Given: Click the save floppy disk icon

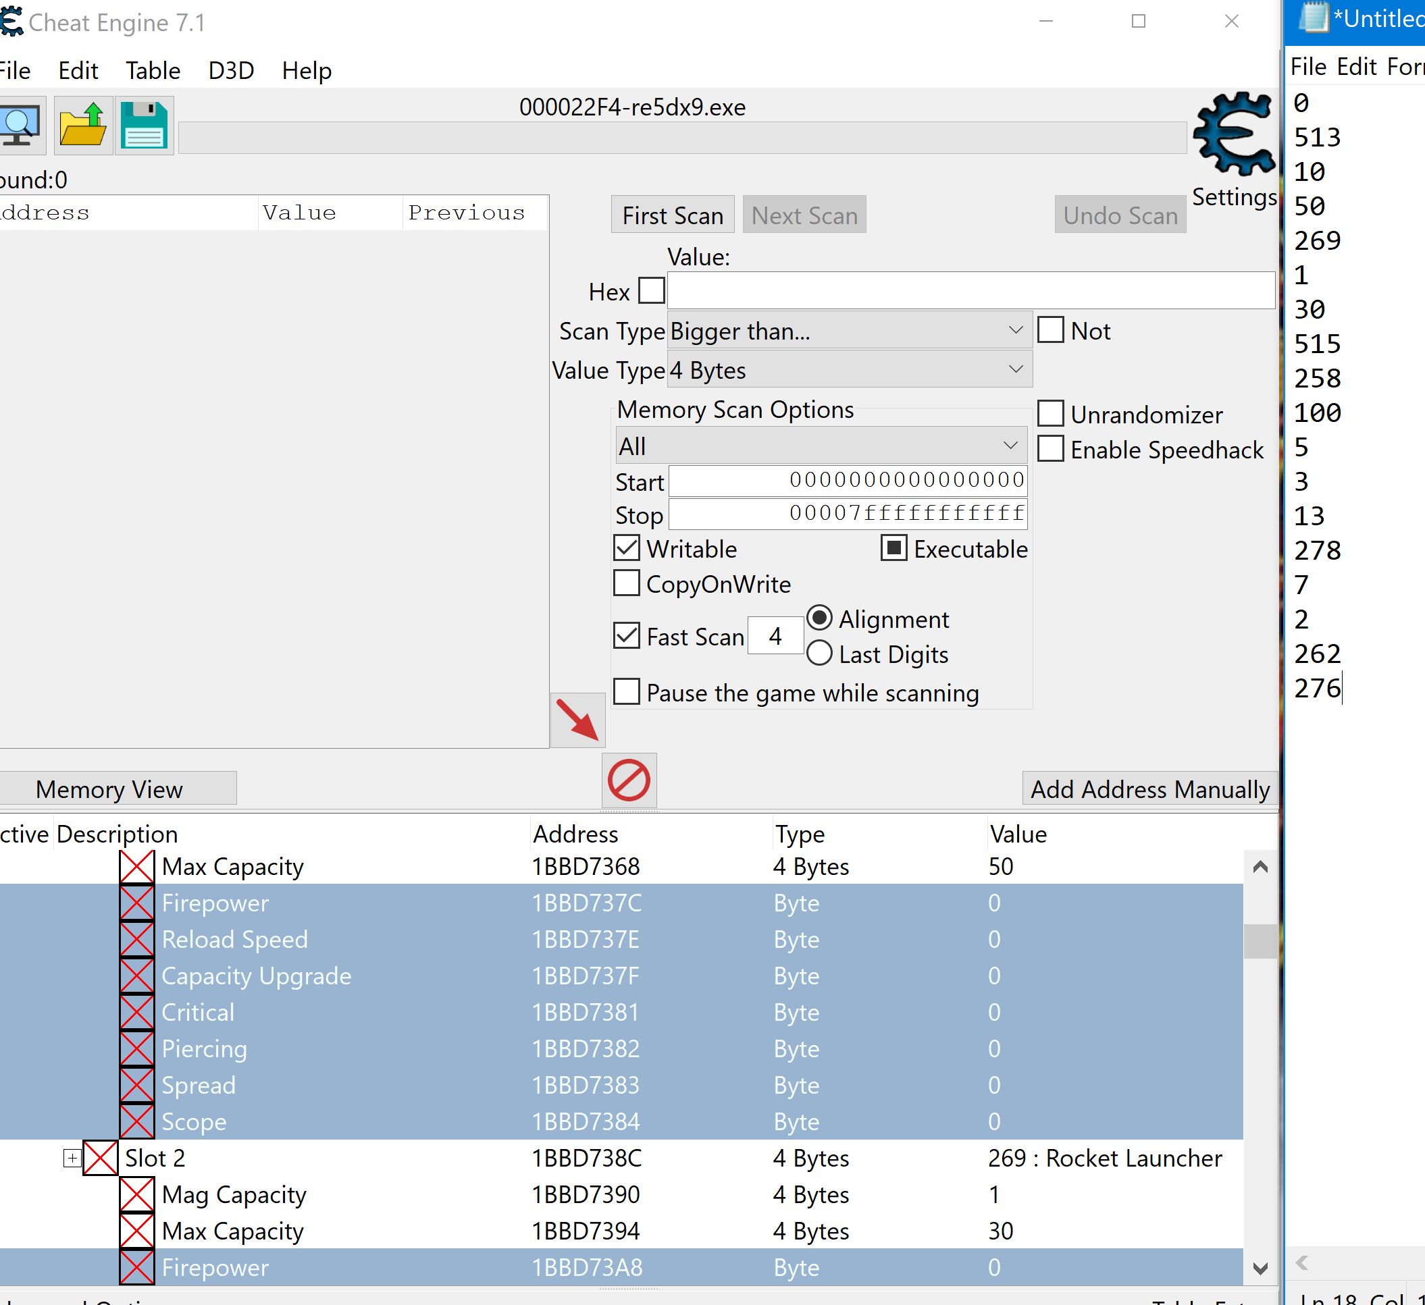Looking at the screenshot, I should [145, 126].
